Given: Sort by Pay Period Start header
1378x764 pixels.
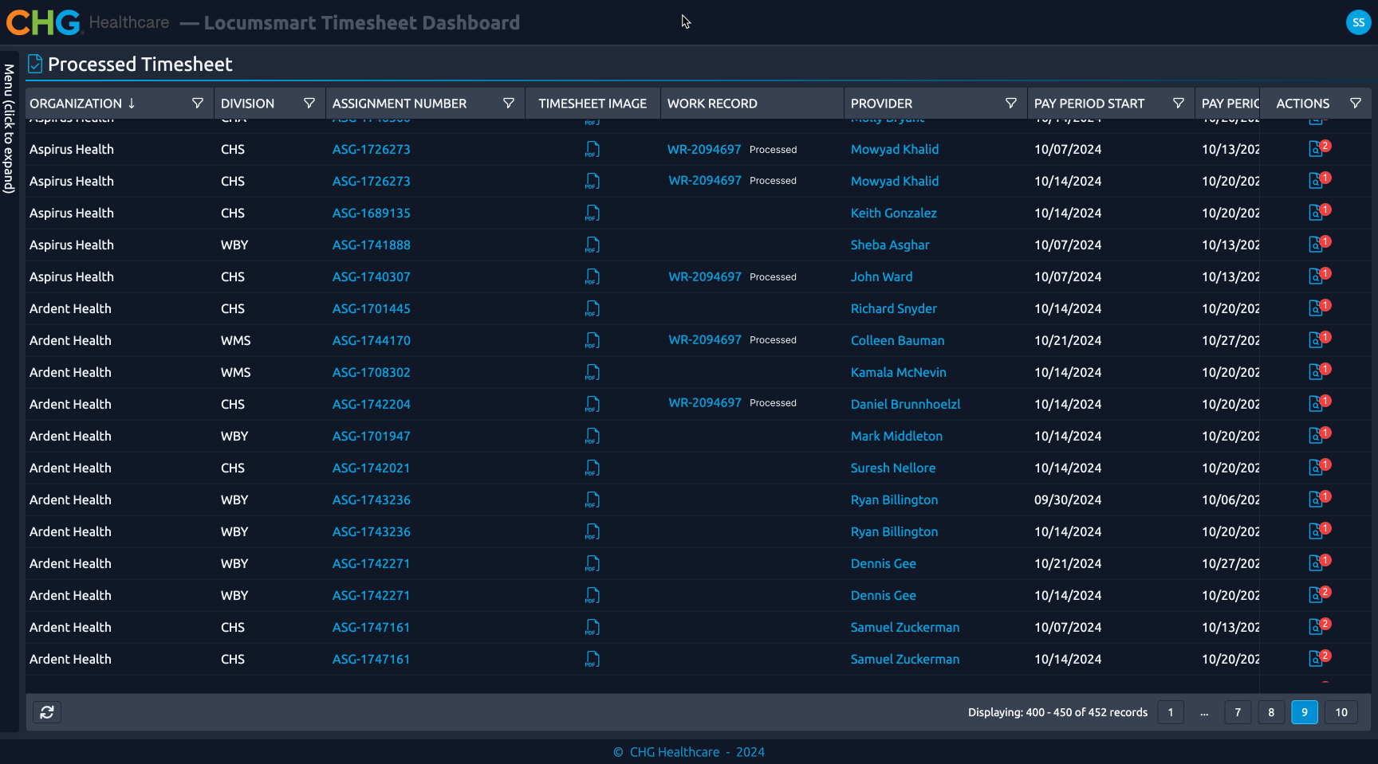Looking at the screenshot, I should click(1089, 104).
